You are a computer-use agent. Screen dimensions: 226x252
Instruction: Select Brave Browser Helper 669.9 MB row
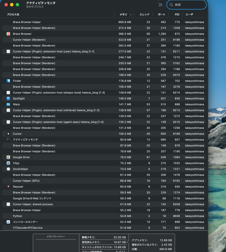click(x=104, y=22)
